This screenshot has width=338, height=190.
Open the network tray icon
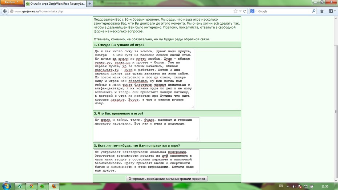[306, 186]
